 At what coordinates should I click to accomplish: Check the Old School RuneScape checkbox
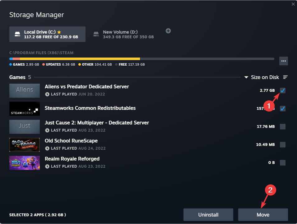[x=282, y=144]
